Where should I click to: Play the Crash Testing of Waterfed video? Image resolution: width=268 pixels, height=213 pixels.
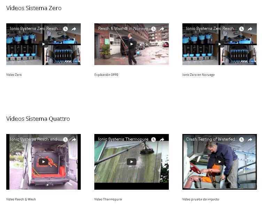point(220,162)
